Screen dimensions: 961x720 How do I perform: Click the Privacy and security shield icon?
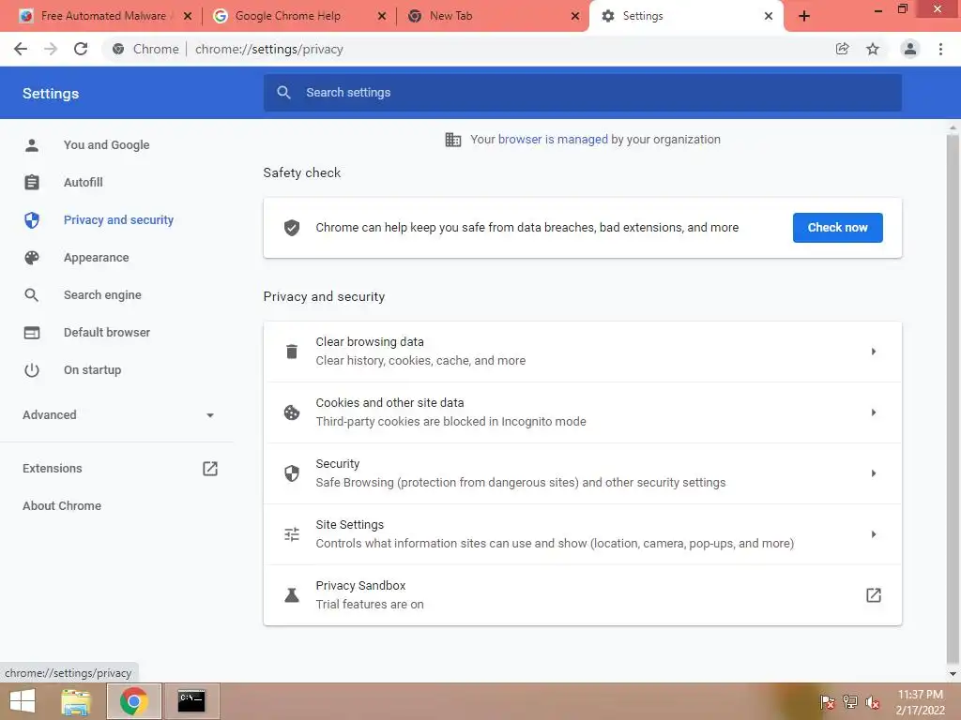click(x=32, y=219)
